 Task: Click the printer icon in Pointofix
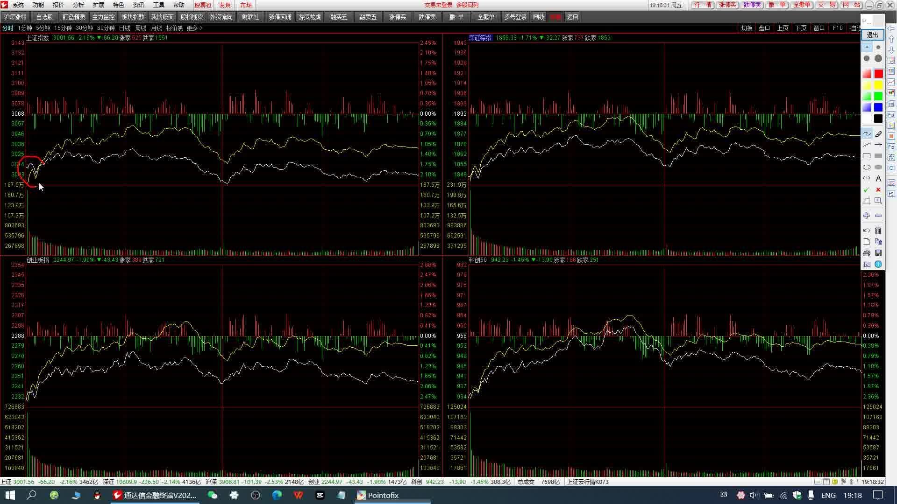(867, 253)
